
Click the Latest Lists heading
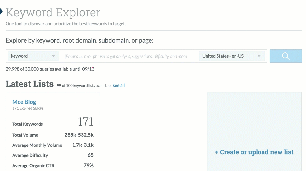[x=30, y=84]
